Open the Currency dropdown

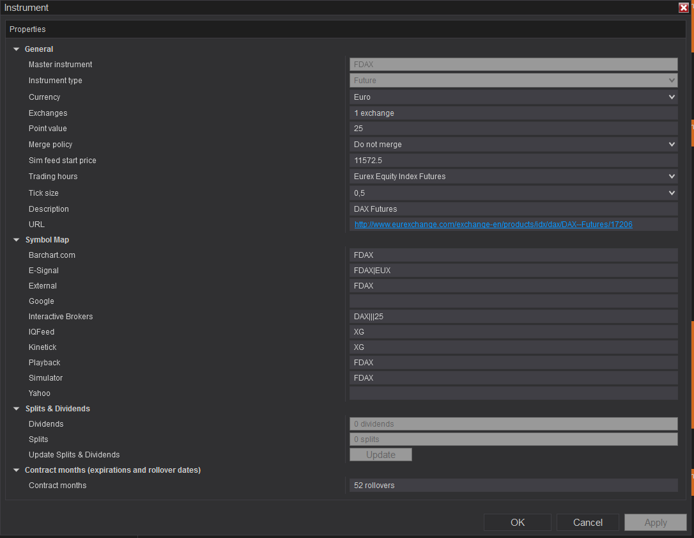[513, 97]
